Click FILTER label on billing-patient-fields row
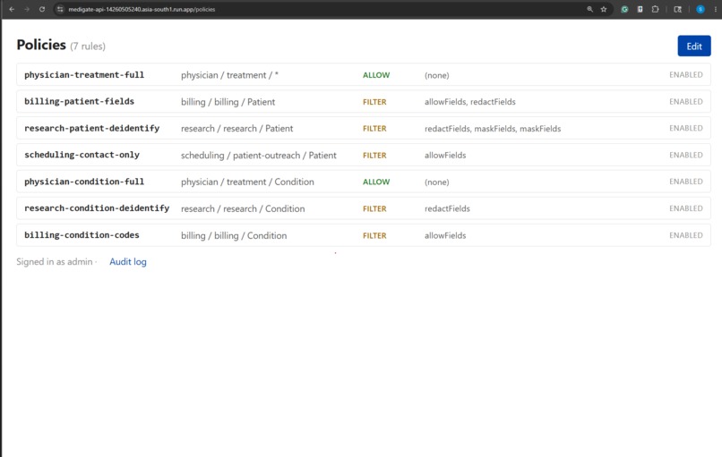Screen dimensions: 722x457 pyautogui.click(x=374, y=102)
